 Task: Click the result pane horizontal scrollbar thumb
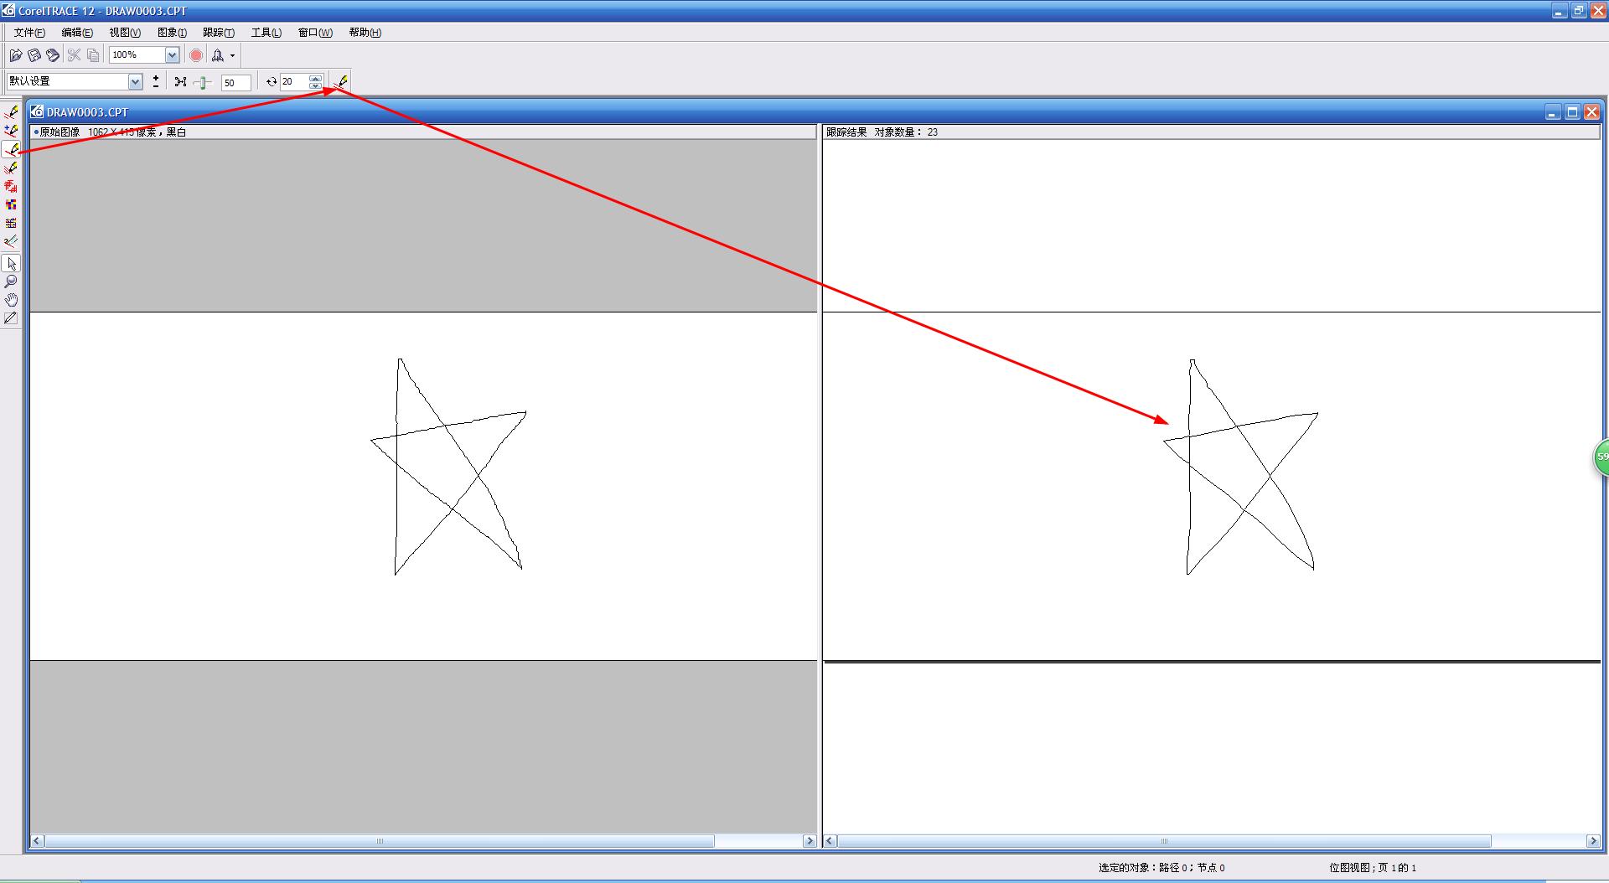pyautogui.click(x=1164, y=840)
